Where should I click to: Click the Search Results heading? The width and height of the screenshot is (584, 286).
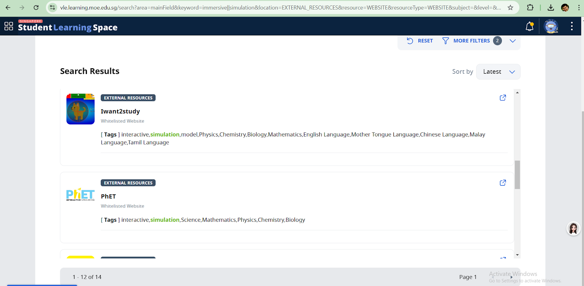tap(90, 71)
